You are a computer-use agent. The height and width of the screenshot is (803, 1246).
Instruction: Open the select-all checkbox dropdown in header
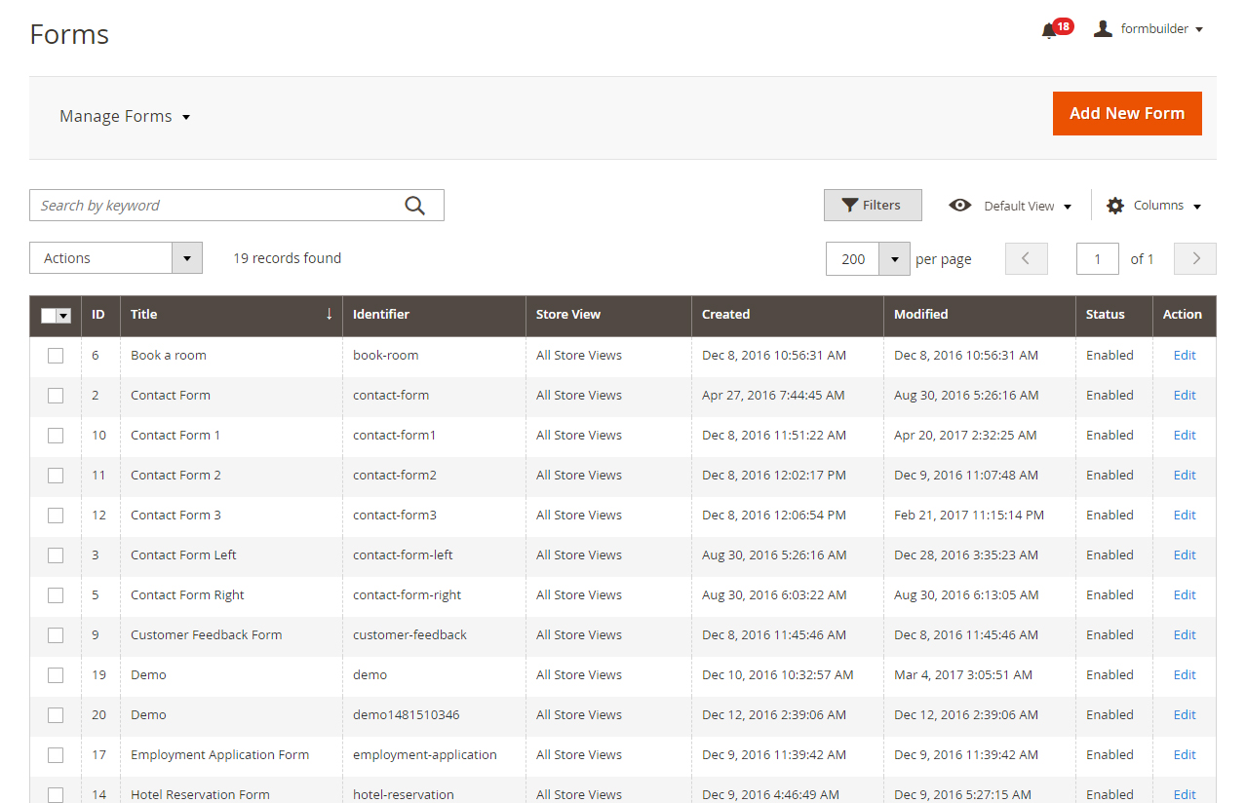click(64, 316)
